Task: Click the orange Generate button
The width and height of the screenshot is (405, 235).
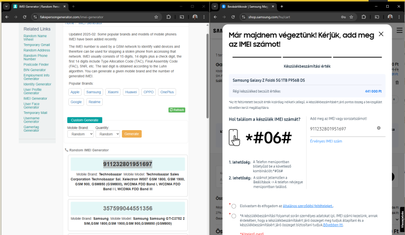Action: tap(132, 134)
